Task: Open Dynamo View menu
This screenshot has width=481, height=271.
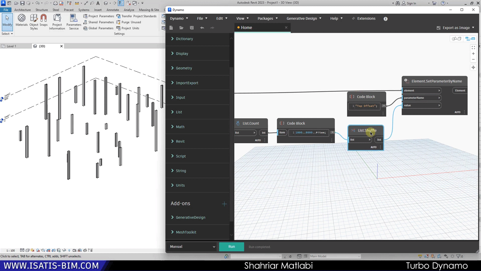Action: [x=242, y=19]
